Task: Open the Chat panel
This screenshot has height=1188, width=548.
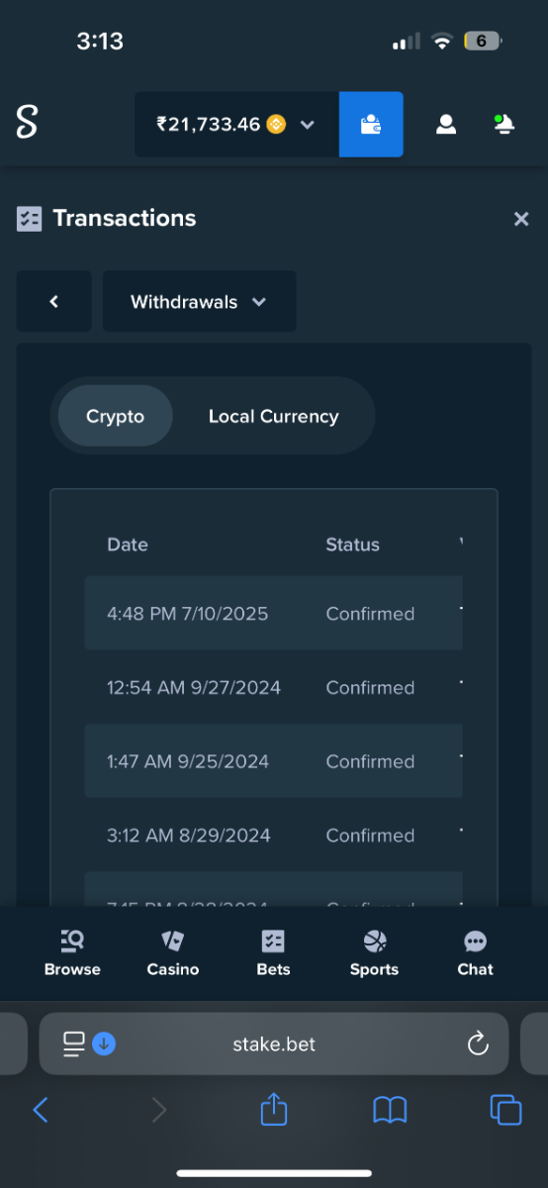Action: (x=475, y=953)
